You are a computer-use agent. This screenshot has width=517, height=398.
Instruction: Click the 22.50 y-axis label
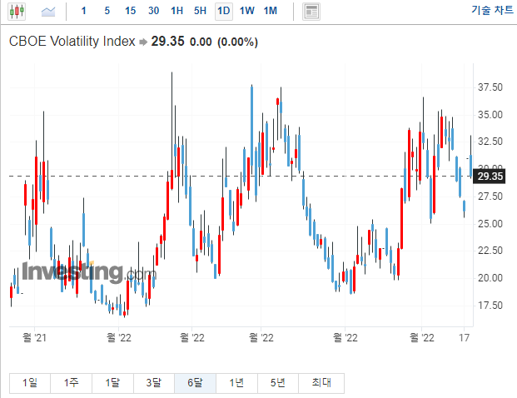pyautogui.click(x=490, y=251)
